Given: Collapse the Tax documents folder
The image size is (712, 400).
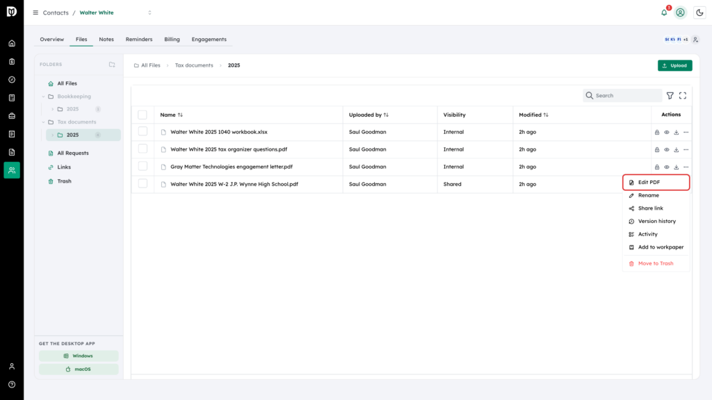Looking at the screenshot, I should pos(44,122).
